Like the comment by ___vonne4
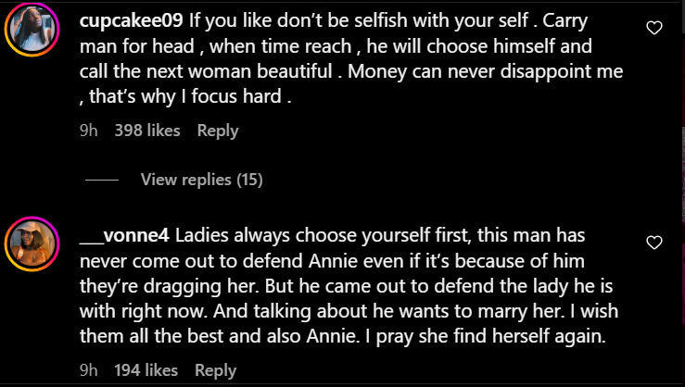Screen dimensions: 685x387 (654, 243)
